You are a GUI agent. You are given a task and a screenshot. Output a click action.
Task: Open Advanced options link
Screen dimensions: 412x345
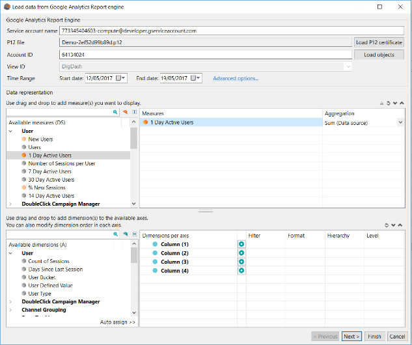(x=236, y=78)
